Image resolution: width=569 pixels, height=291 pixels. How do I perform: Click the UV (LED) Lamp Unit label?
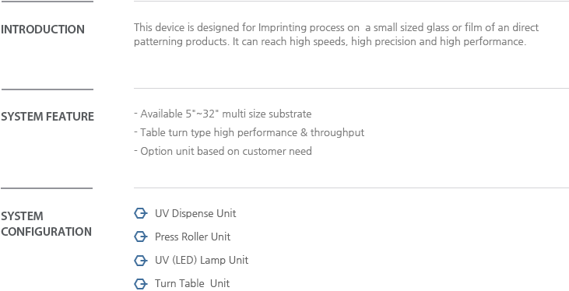click(x=202, y=261)
